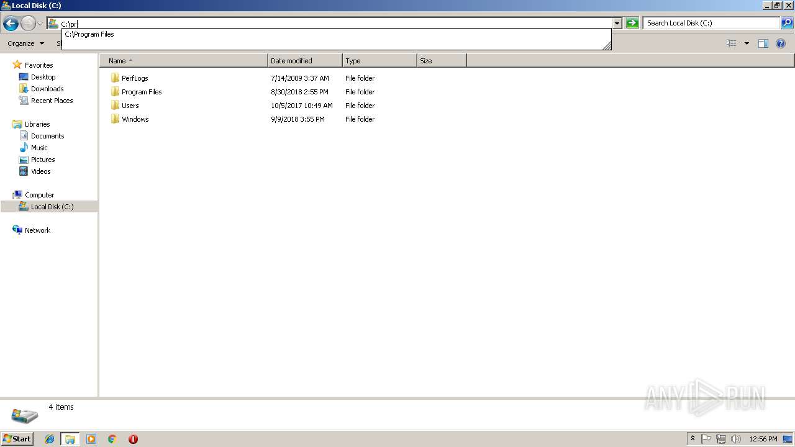
Task: Open Help via the question mark icon
Action: [781, 43]
